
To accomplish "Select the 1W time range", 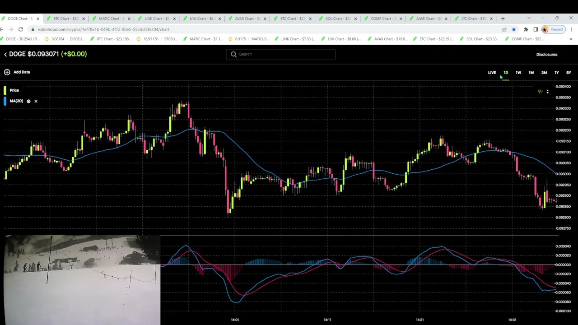I will 518,73.
